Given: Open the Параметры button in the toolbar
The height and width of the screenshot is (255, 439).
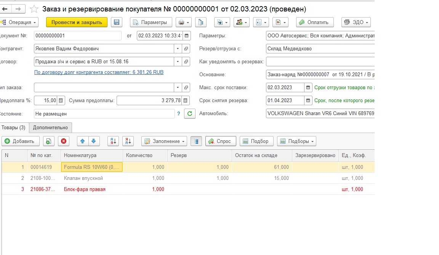Looking at the screenshot, I should (x=151, y=22).
